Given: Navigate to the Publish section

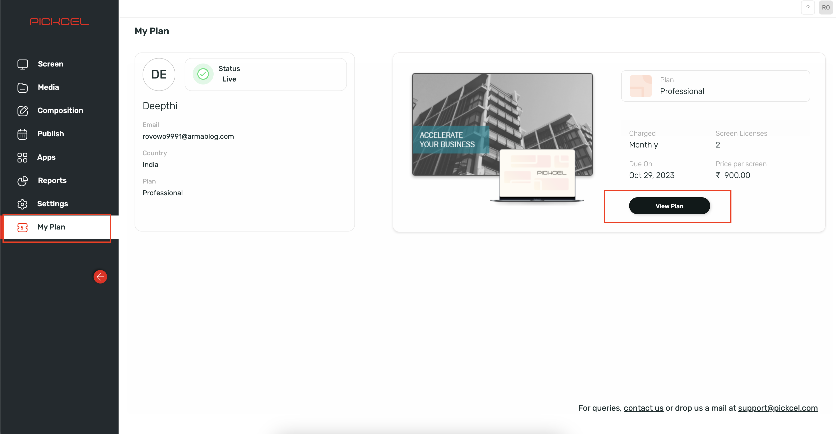Looking at the screenshot, I should [59, 134].
